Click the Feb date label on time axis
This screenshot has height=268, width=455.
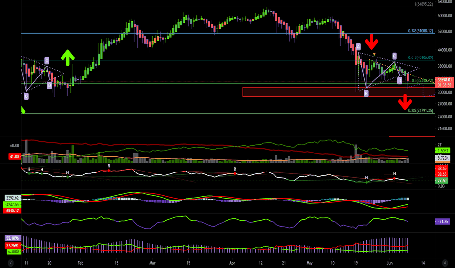click(x=81, y=263)
